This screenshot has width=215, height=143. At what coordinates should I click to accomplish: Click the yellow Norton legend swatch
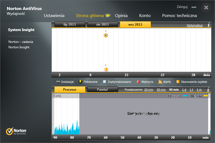point(206,96)
